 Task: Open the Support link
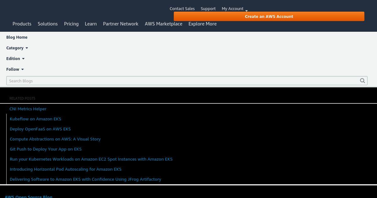click(x=208, y=8)
